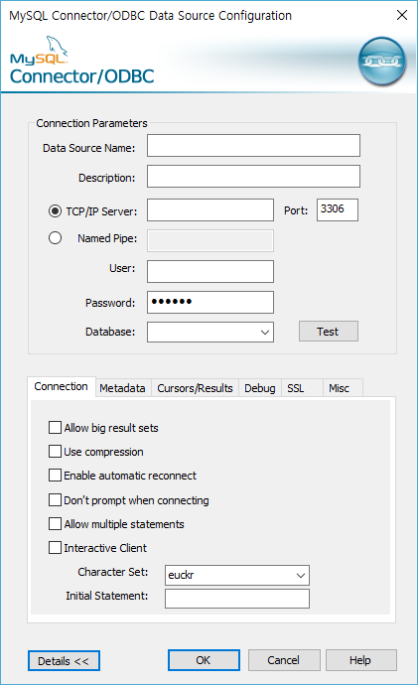The height and width of the screenshot is (685, 418).
Task: Focus the Data Source Name field
Action: (x=253, y=146)
